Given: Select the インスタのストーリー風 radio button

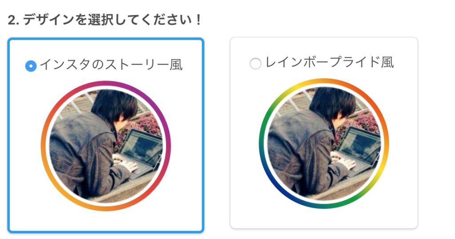Looking at the screenshot, I should [31, 66].
